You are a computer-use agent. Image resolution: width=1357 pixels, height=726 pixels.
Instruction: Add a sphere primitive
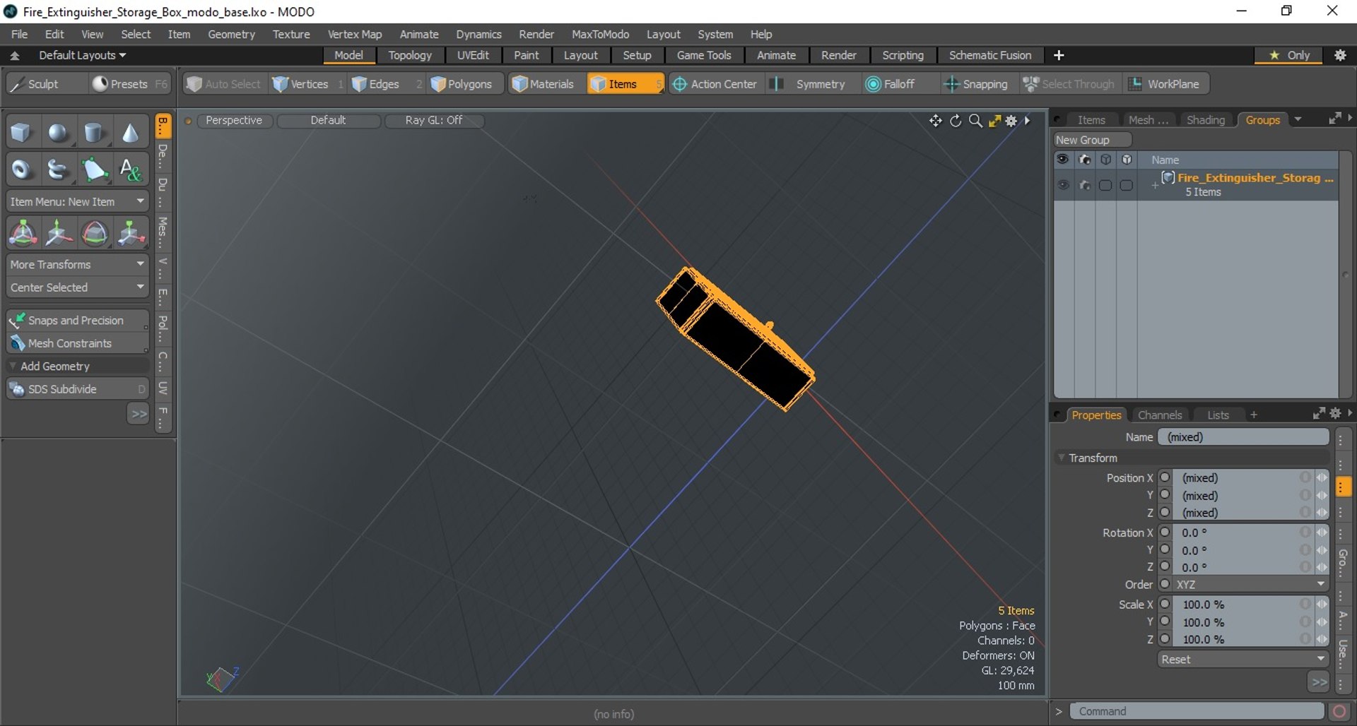(x=57, y=132)
